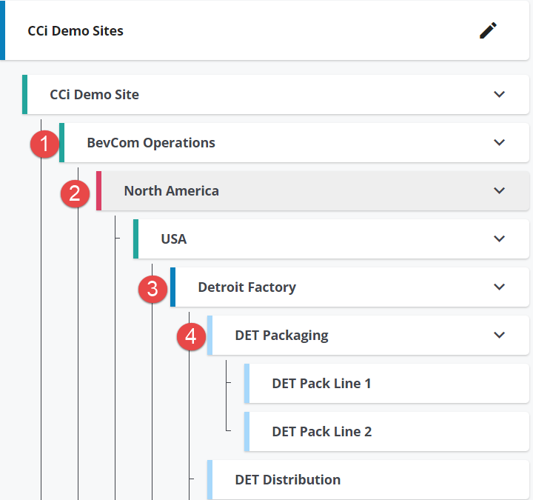Click the red number 2 badge
533x500 pixels.
click(75, 194)
